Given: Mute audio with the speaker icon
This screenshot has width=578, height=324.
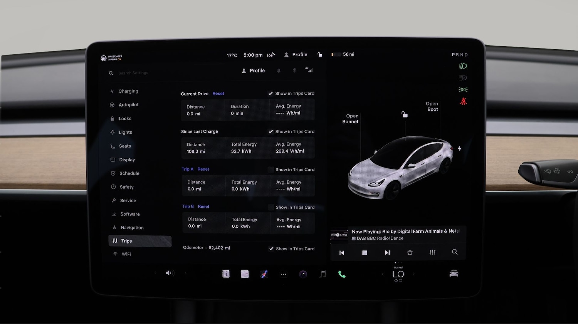Looking at the screenshot, I should [x=169, y=273].
